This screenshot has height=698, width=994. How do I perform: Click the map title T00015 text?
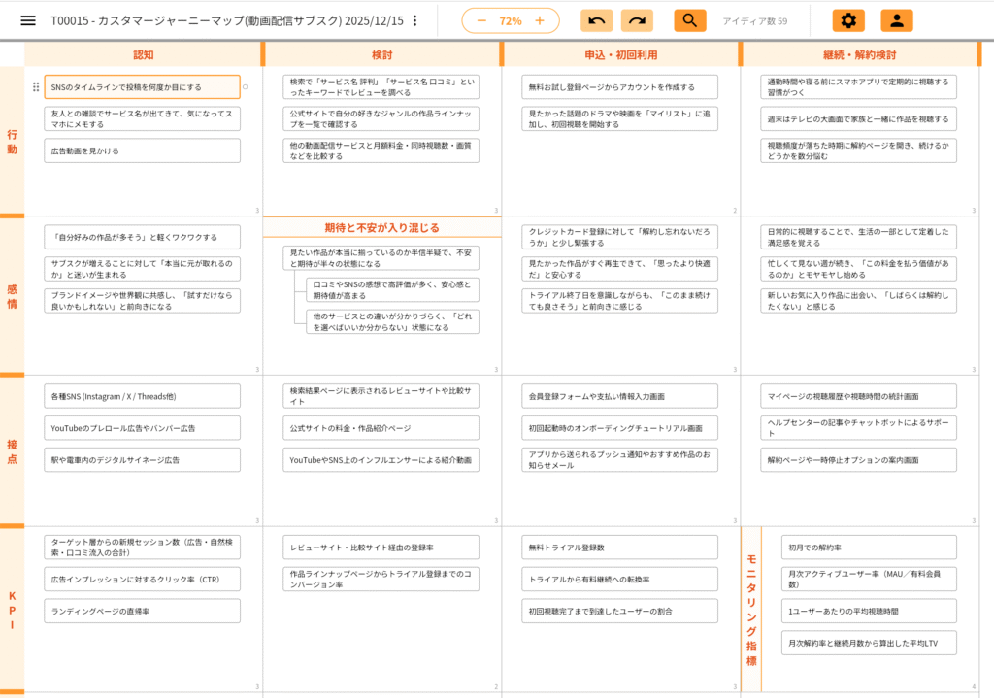pos(226,20)
